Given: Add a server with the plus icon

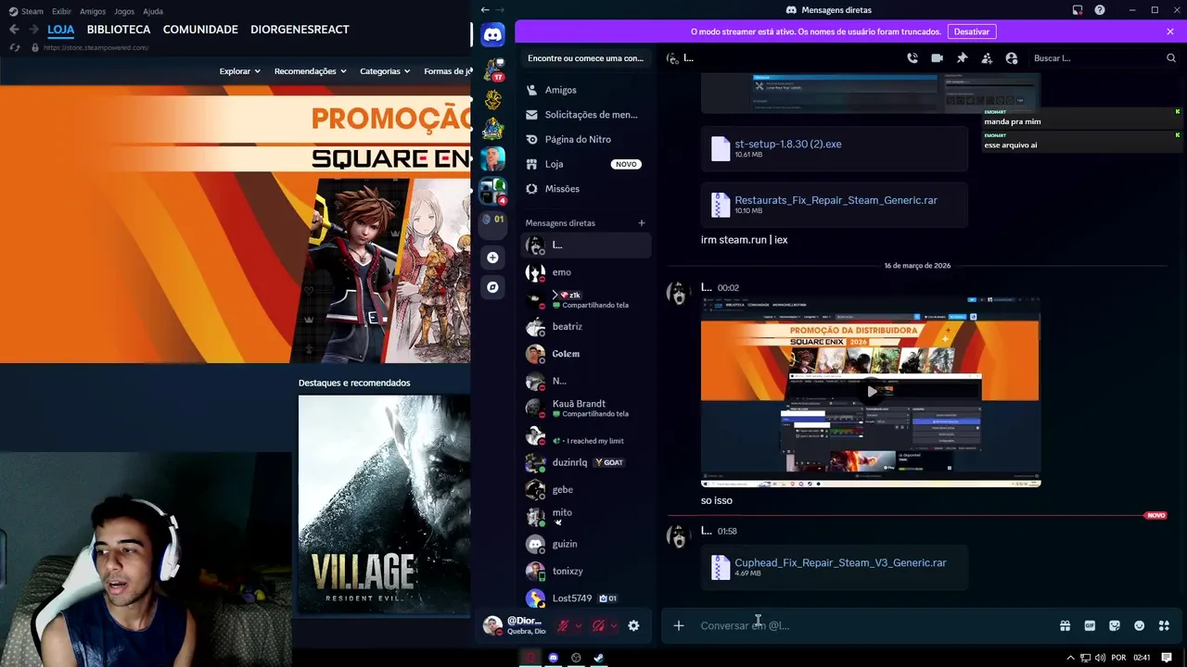Looking at the screenshot, I should [492, 258].
